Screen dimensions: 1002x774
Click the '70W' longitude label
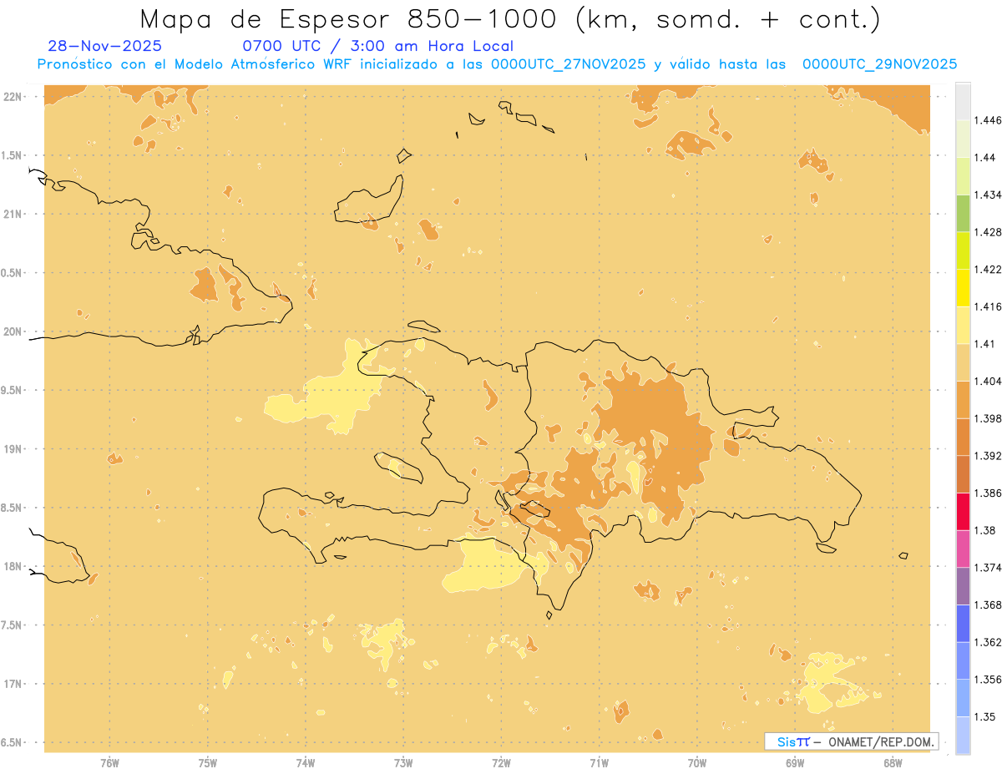[x=697, y=763]
